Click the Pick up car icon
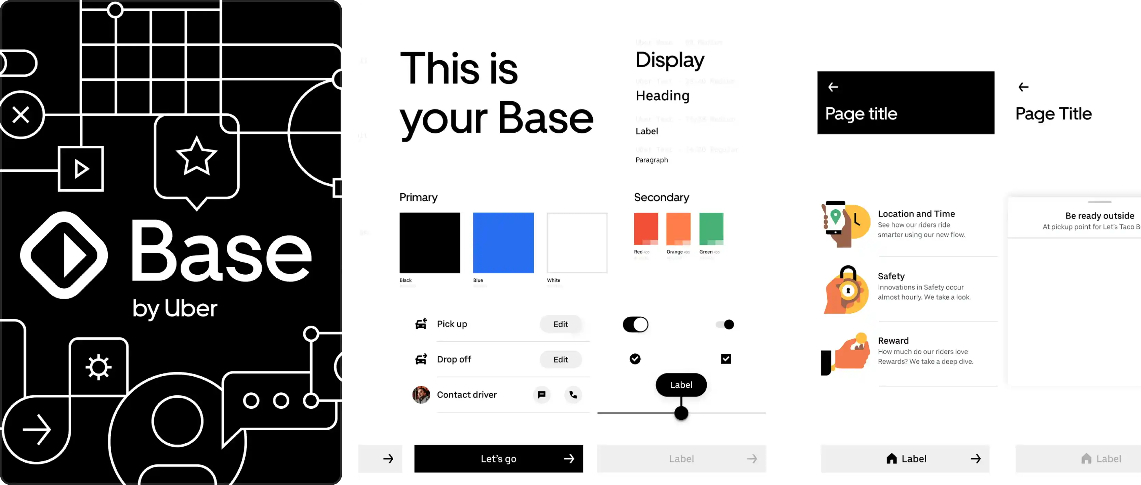This screenshot has height=485, width=1141. point(421,323)
